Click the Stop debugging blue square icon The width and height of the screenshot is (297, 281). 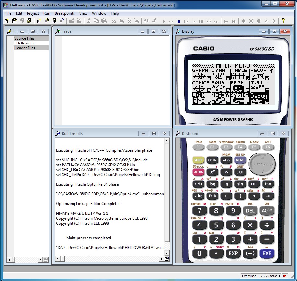[179, 21]
